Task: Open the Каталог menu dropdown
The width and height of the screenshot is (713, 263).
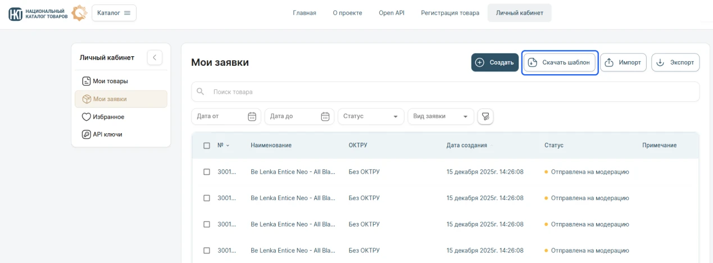Action: [x=114, y=13]
